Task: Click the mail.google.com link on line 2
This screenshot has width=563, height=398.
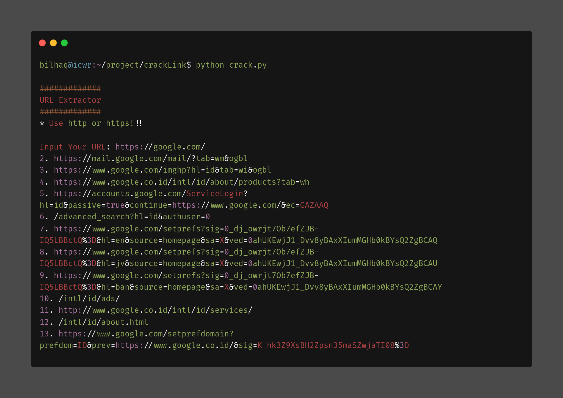Action: pos(150,159)
